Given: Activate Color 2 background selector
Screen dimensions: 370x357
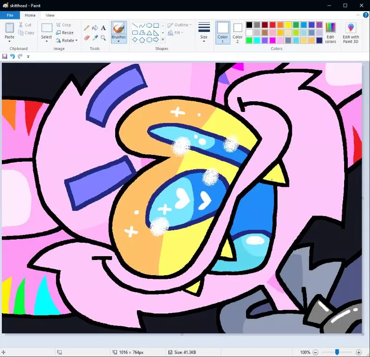Looking at the screenshot, I should coord(238,32).
